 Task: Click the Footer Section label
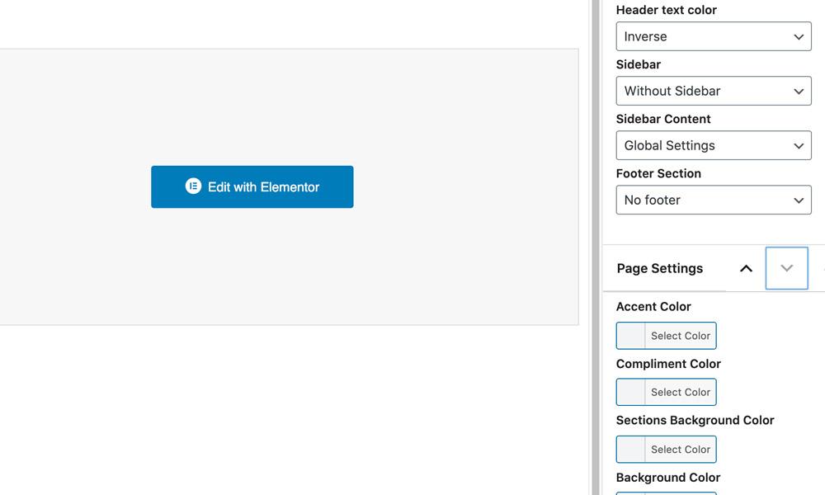(658, 173)
